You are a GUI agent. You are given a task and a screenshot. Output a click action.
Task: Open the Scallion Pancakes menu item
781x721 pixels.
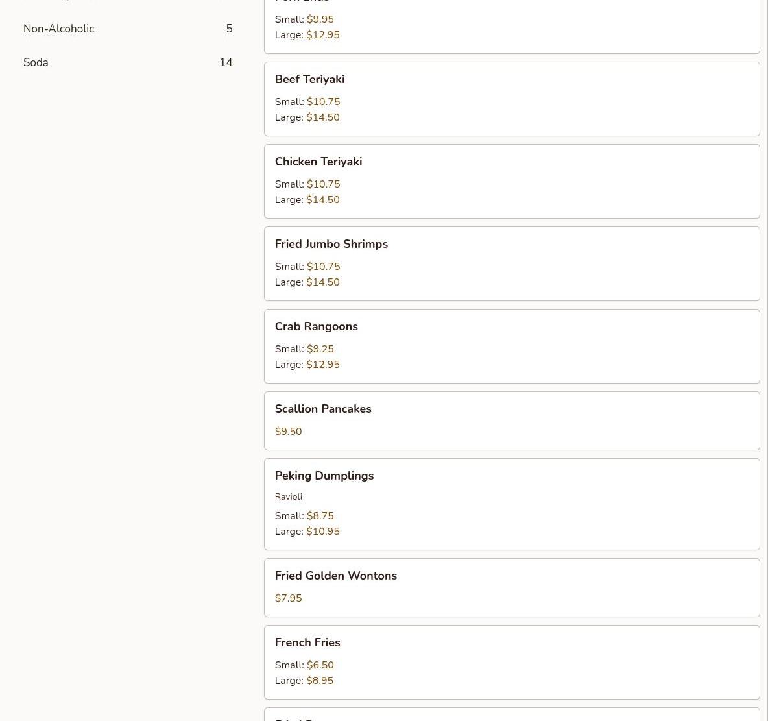coord(512,421)
